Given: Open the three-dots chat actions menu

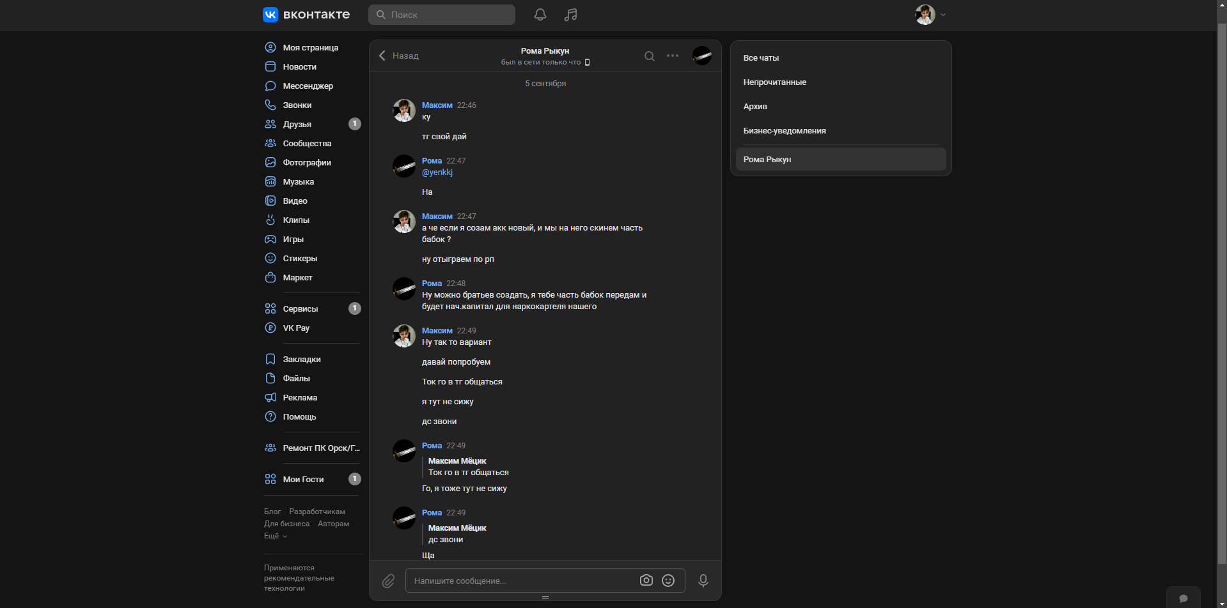Looking at the screenshot, I should [x=673, y=56].
